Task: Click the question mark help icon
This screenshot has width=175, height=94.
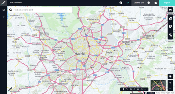Action: click(x=131, y=89)
